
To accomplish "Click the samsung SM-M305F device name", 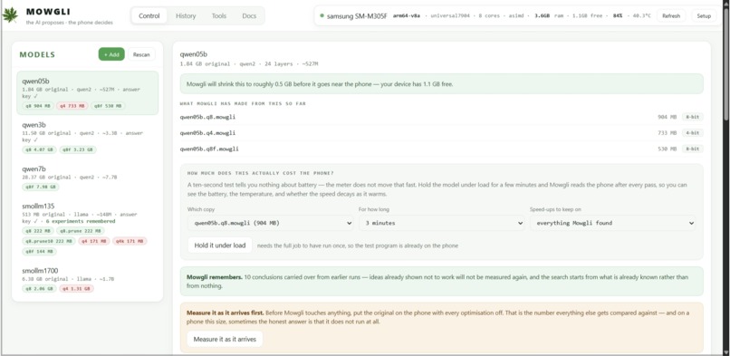I will 357,15.
